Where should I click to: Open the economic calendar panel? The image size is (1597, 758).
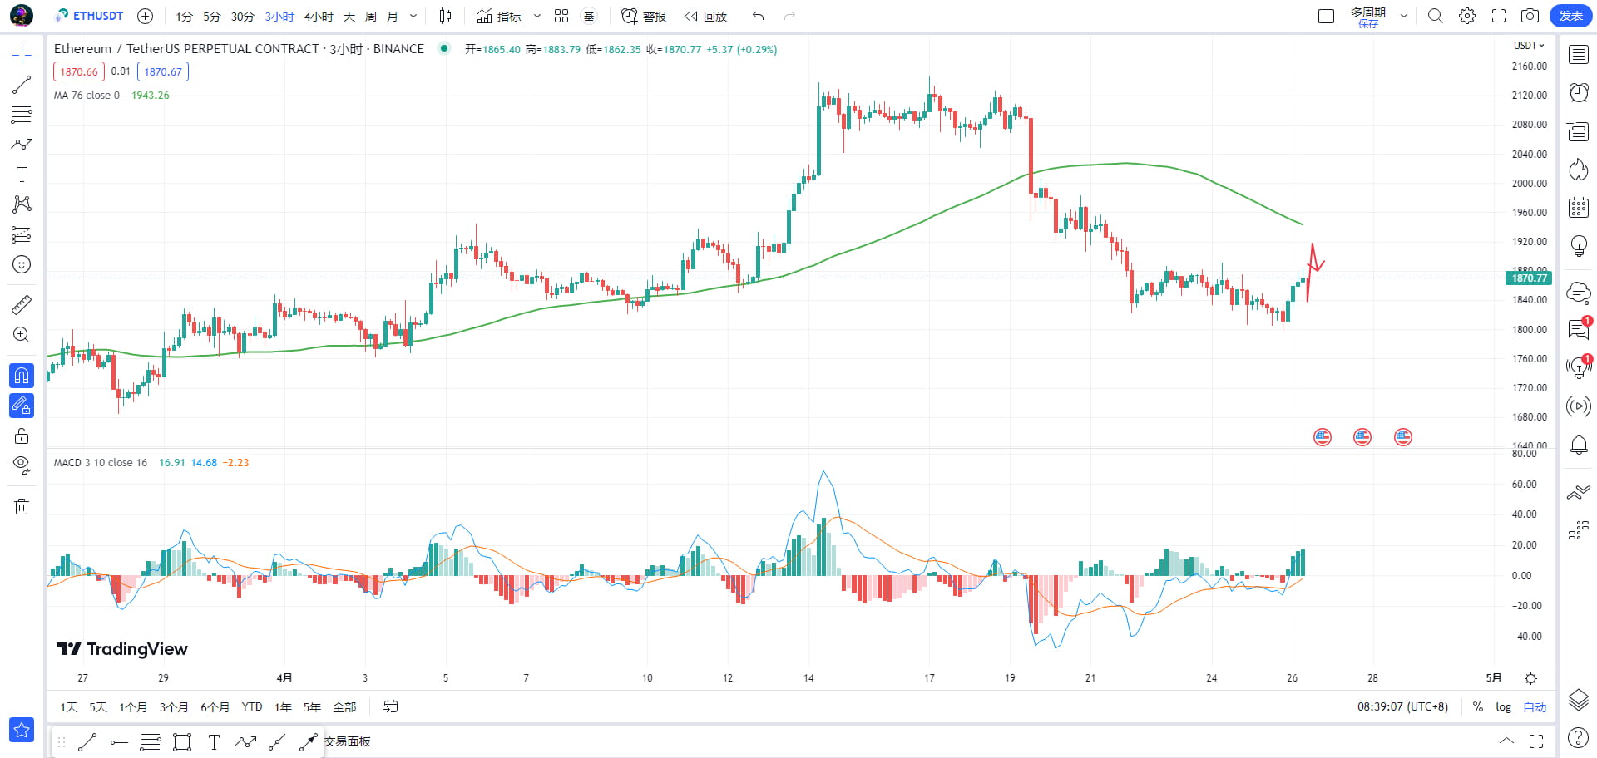pyautogui.click(x=1579, y=208)
